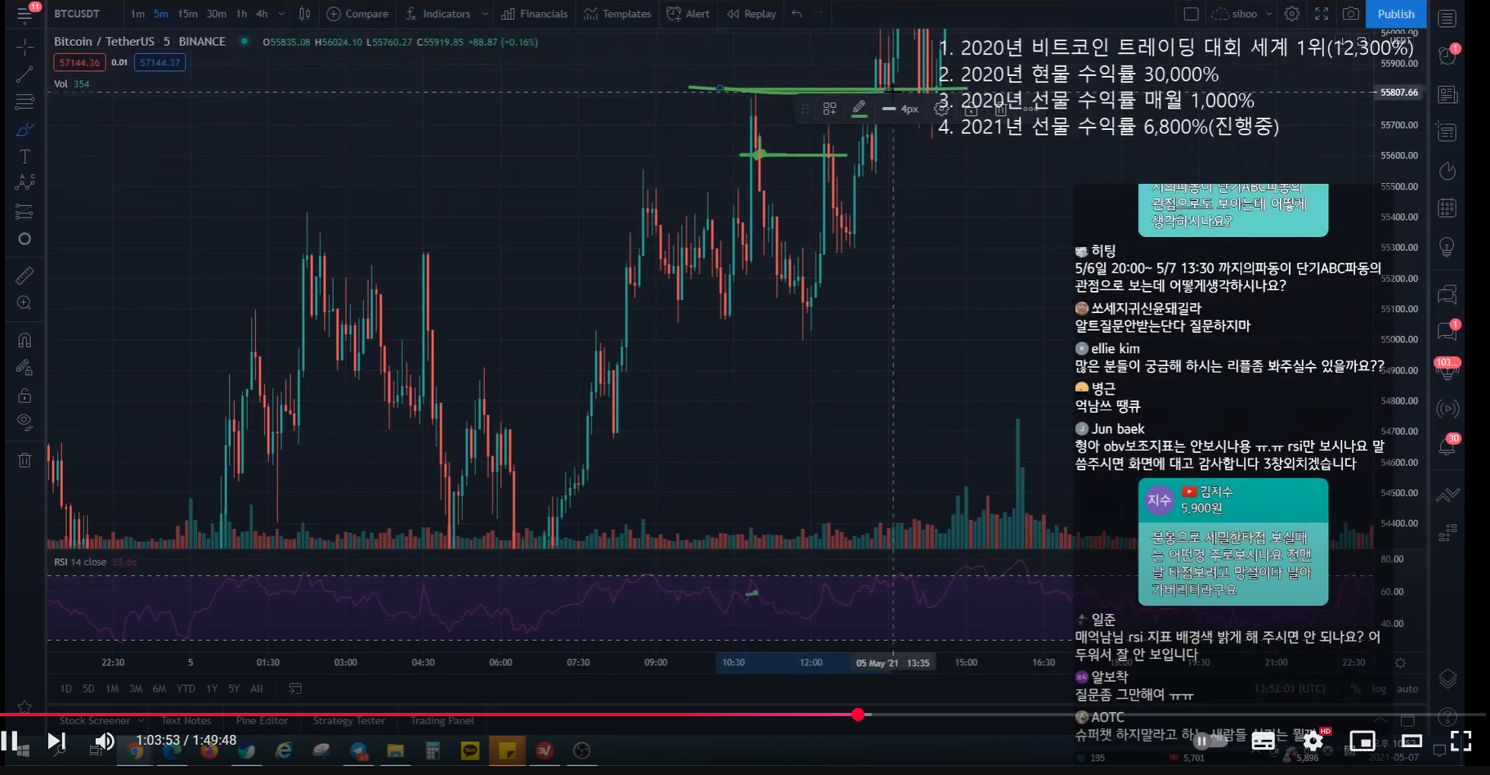Open the Financials menu

(534, 14)
